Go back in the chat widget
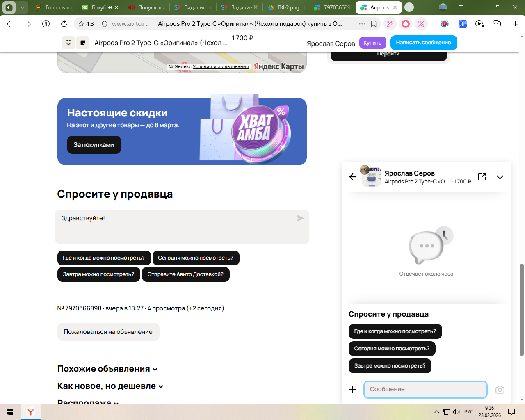This screenshot has width=525, height=420. click(x=353, y=177)
